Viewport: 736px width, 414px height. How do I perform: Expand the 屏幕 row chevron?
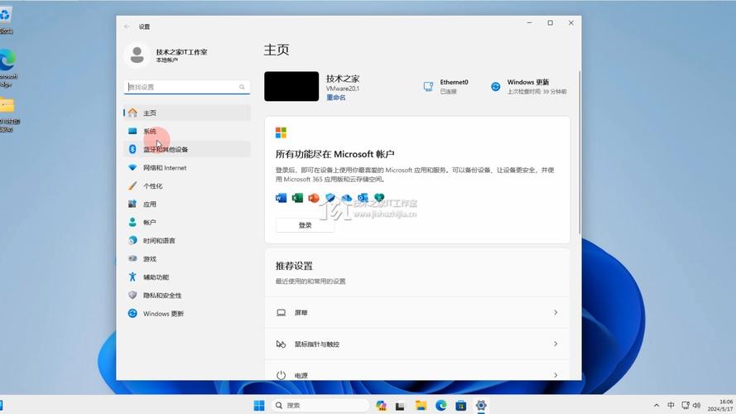click(x=556, y=313)
